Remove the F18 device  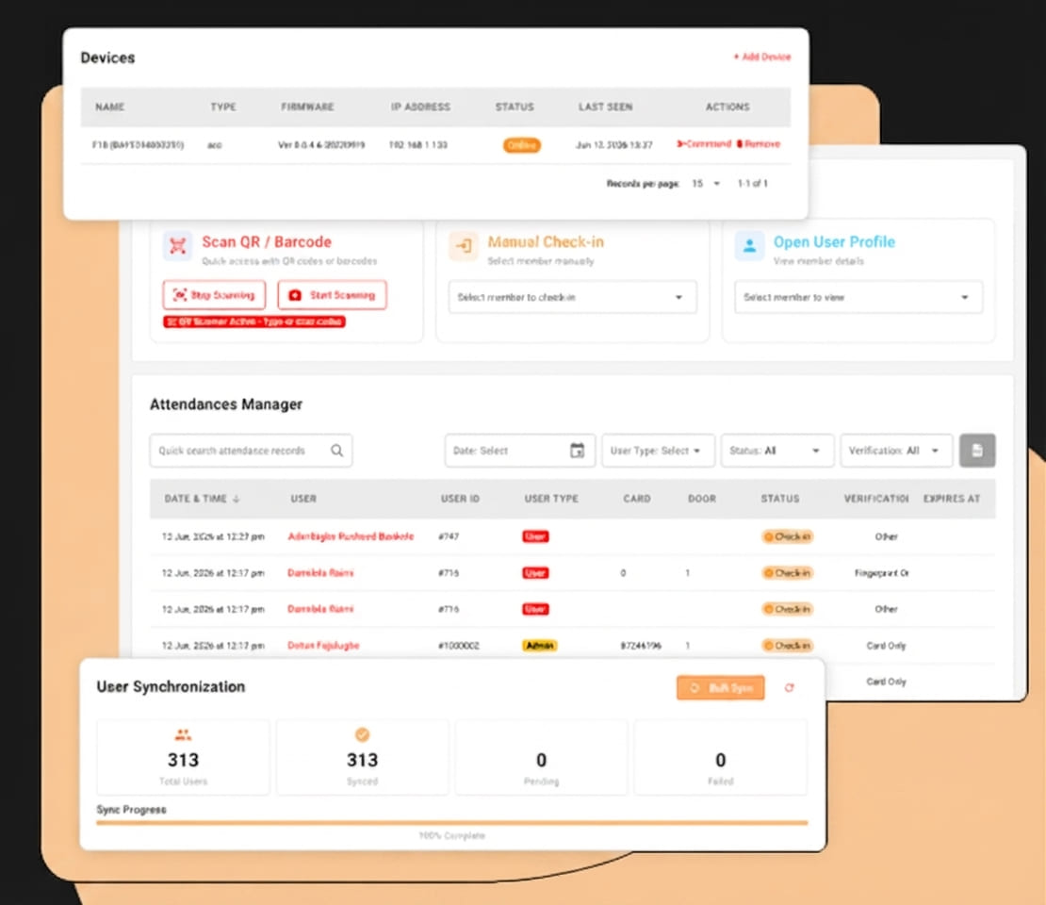[x=759, y=144]
